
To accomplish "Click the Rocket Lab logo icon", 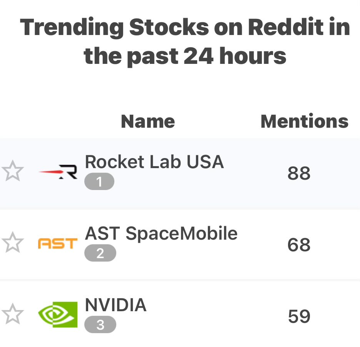I will click(58, 172).
